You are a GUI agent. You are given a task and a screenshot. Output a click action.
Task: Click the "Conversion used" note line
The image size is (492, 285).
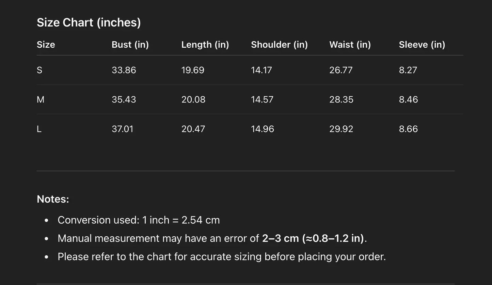click(139, 220)
